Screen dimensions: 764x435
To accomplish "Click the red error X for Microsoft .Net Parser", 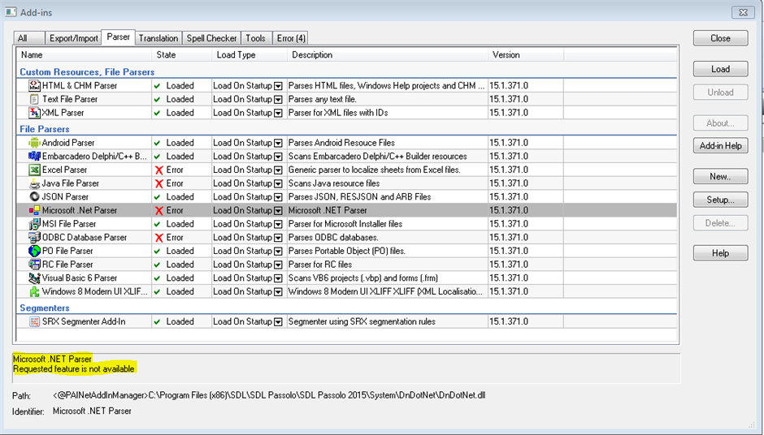I will coord(158,211).
